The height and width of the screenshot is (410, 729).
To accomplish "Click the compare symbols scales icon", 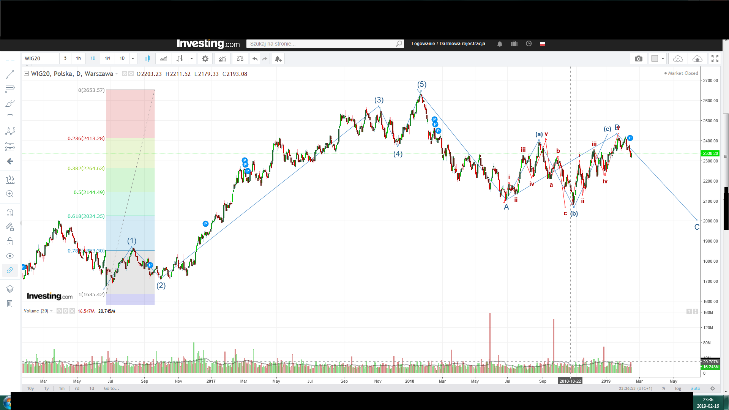I will coord(240,58).
